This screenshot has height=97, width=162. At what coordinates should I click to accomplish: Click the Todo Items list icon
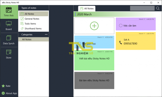tap(22, 24)
